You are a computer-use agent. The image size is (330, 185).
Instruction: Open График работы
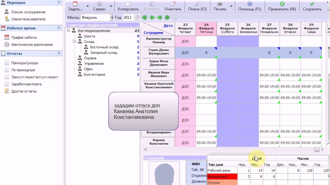24,38
